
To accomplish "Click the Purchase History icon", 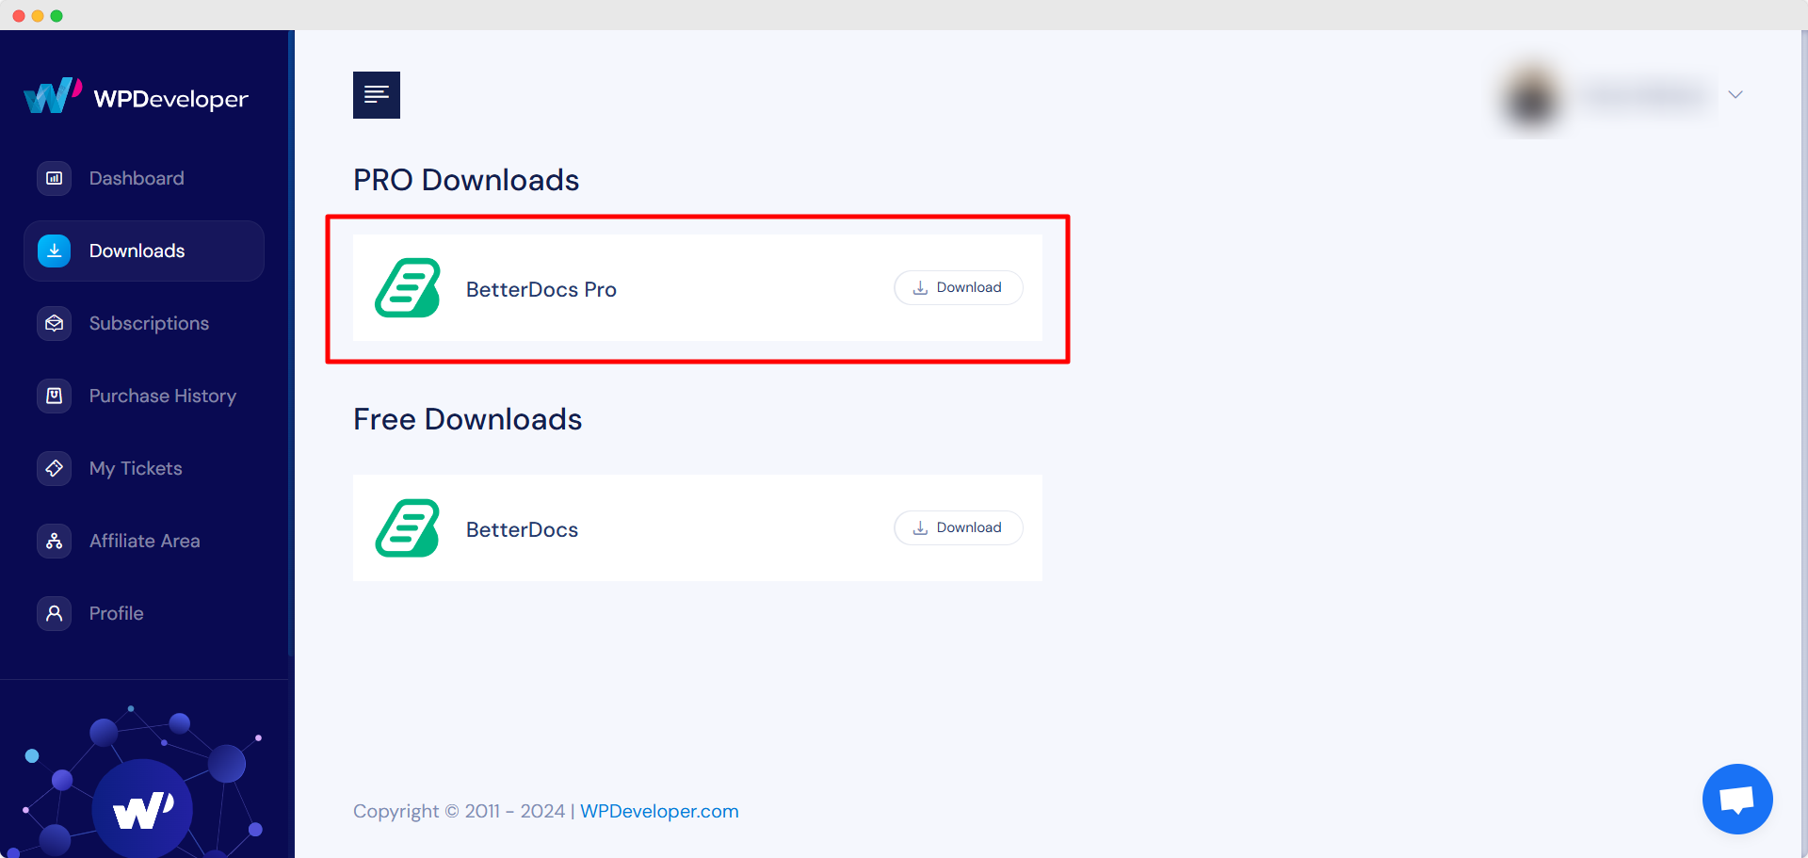I will click(54, 396).
